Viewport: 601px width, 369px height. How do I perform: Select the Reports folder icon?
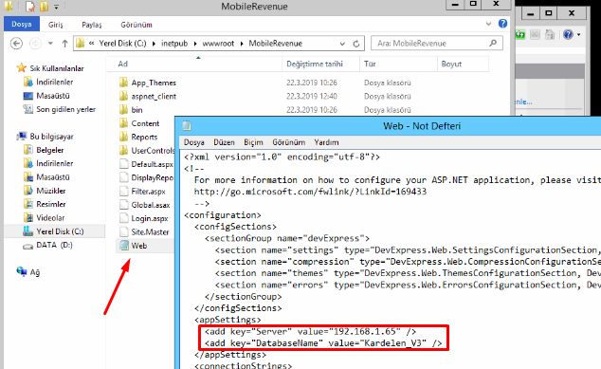[x=123, y=137]
